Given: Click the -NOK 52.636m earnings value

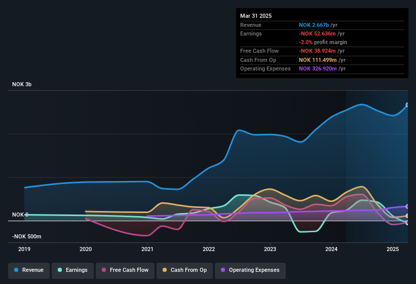Looking at the screenshot, I should click(x=317, y=33).
